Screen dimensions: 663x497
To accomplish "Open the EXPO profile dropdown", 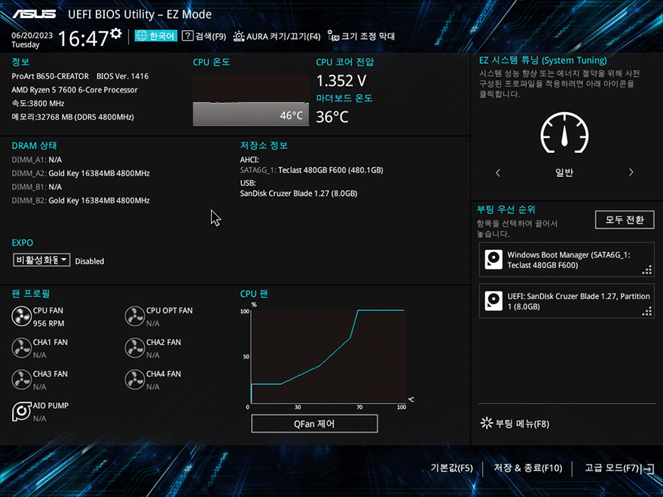I will (41, 260).
